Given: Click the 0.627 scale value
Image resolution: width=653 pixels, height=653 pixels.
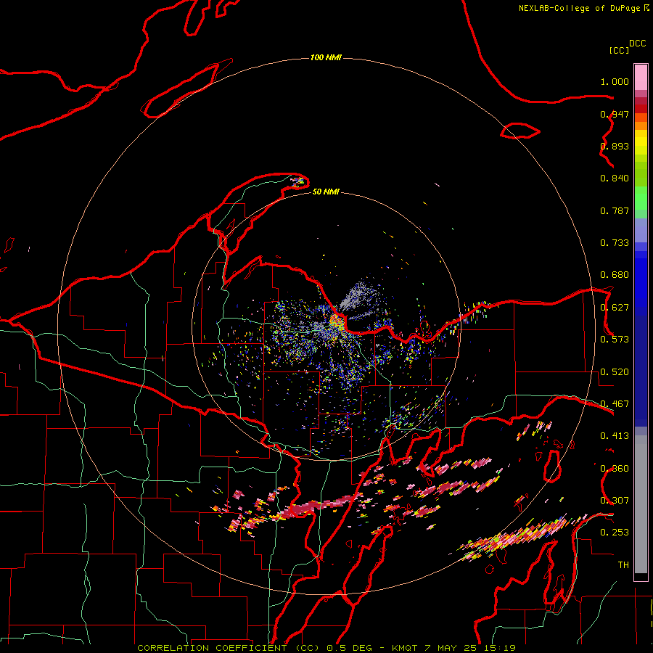Looking at the screenshot, I should pyautogui.click(x=615, y=308).
